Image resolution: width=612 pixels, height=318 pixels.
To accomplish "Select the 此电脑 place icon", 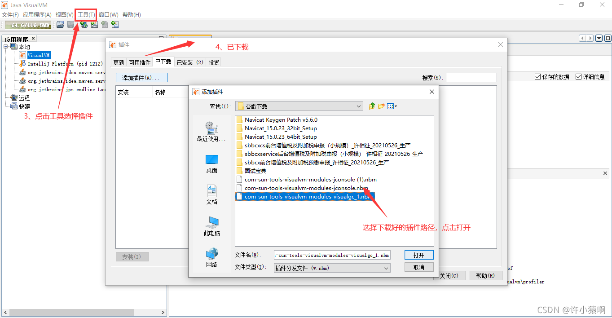I will [x=211, y=226].
